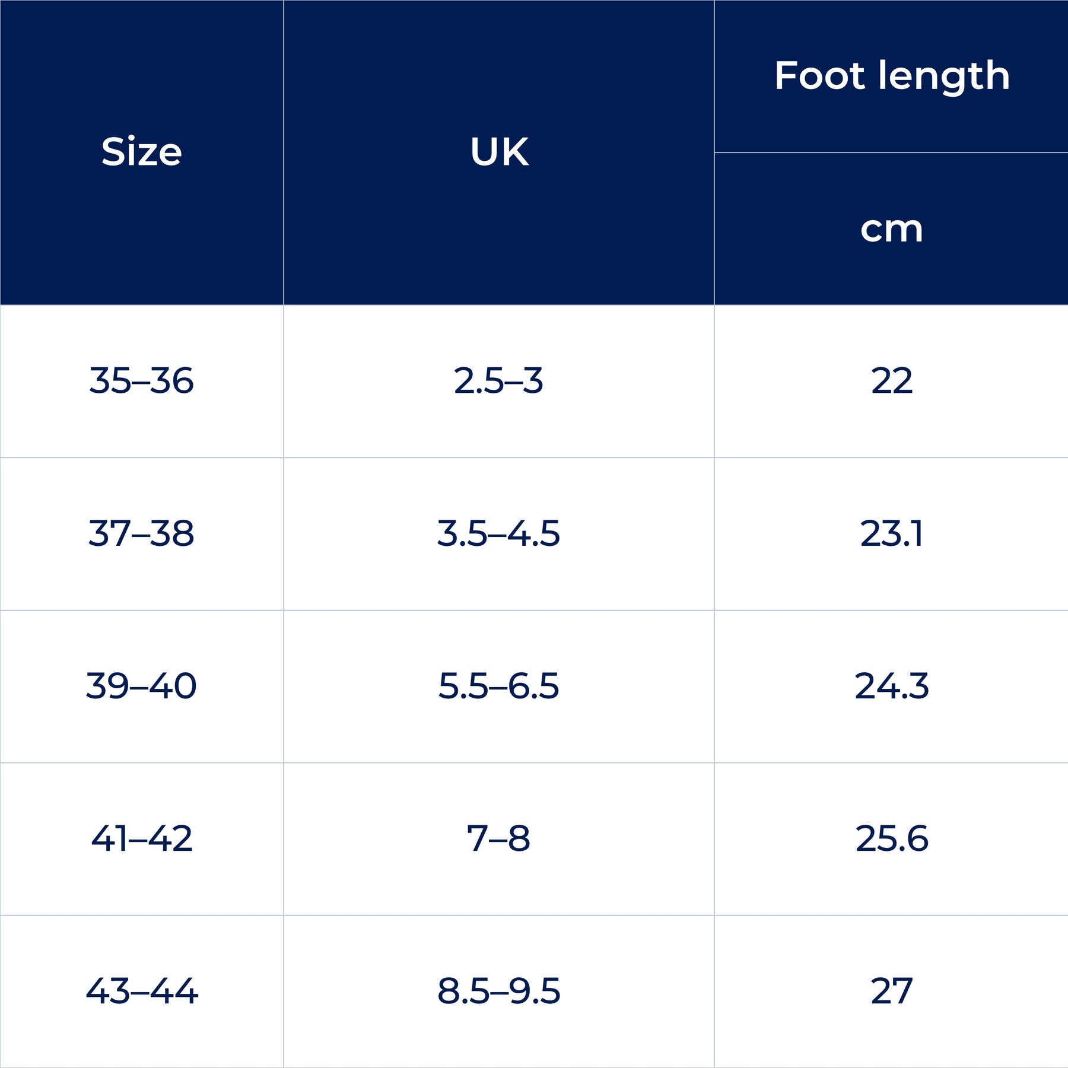The height and width of the screenshot is (1068, 1068).
Task: Click the 23.1 foot length value
Action: point(891,533)
